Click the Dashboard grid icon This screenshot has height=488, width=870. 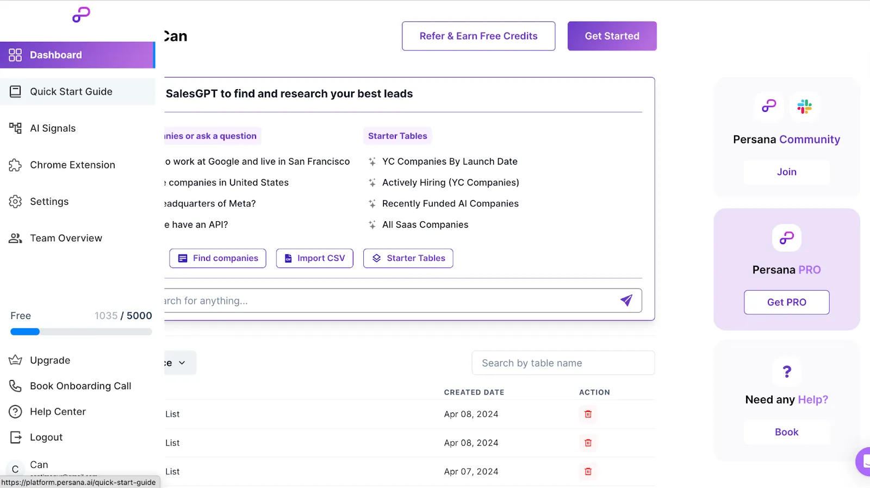[x=15, y=55]
